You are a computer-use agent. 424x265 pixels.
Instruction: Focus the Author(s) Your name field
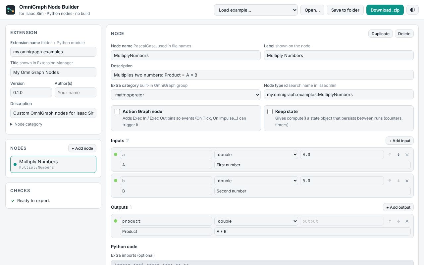tap(76, 92)
